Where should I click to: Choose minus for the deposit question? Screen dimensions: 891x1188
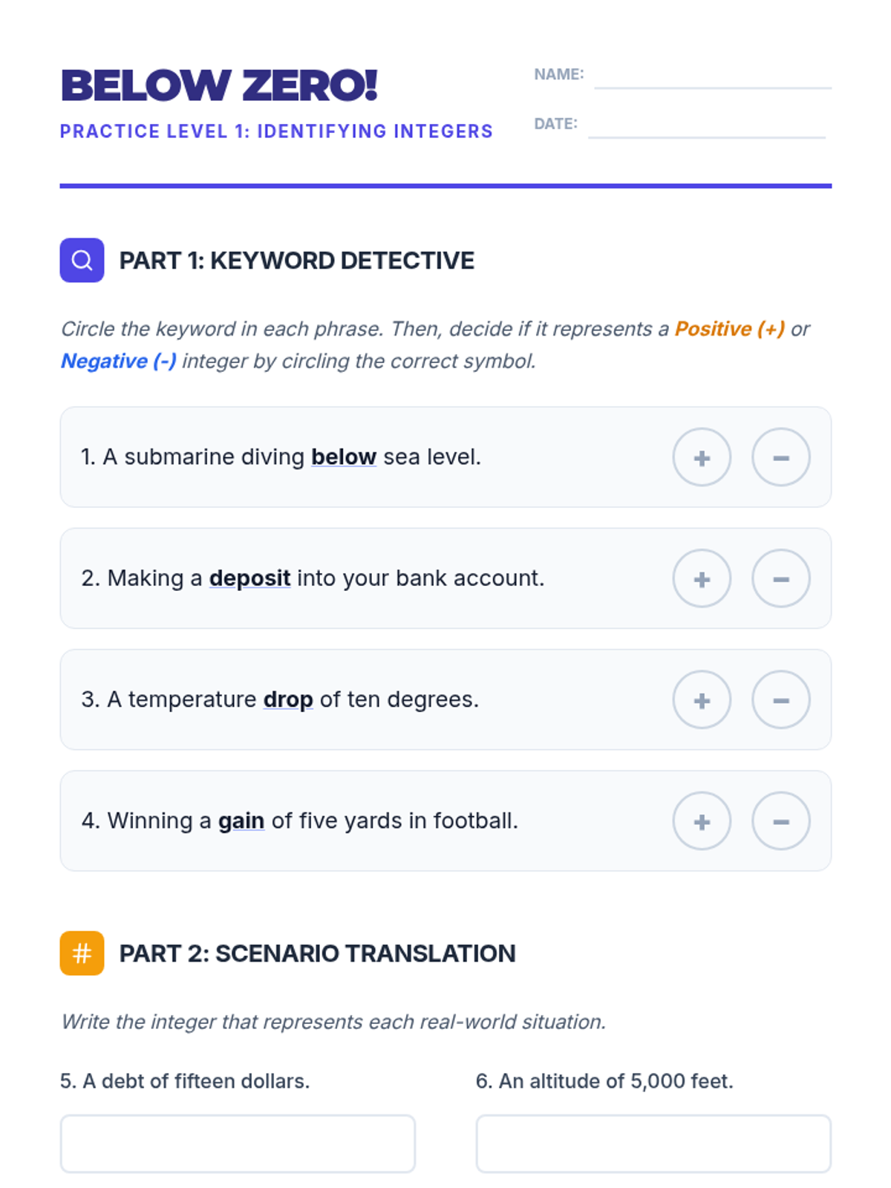[780, 578]
